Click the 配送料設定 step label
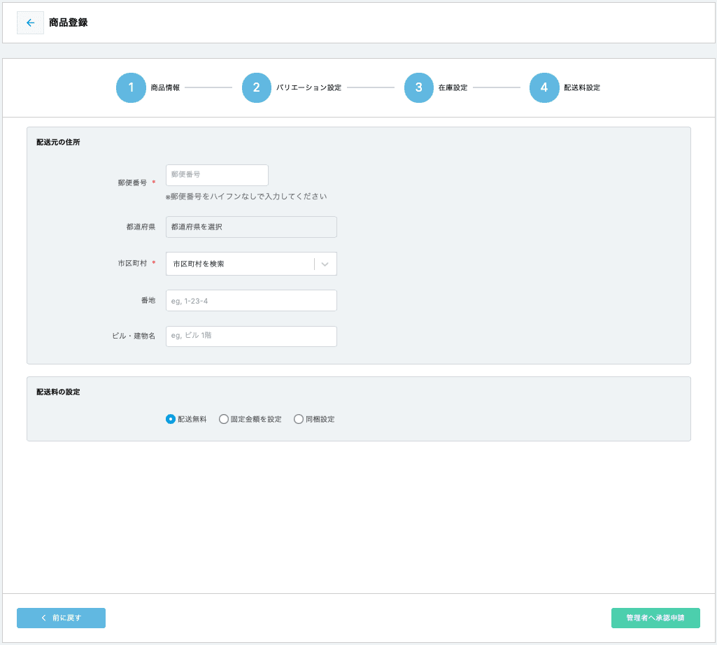 pos(582,88)
